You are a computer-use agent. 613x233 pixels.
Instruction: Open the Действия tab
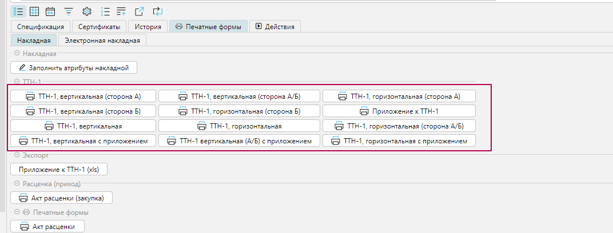coord(276,26)
